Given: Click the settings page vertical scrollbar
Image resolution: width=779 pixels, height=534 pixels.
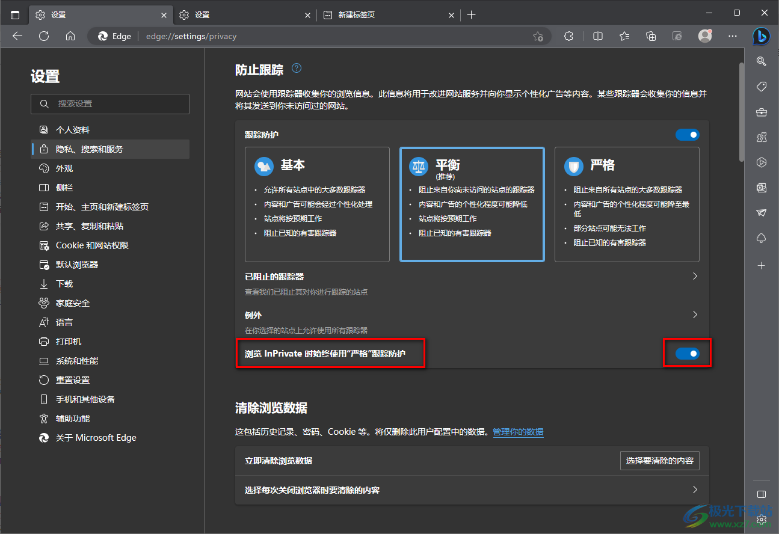Looking at the screenshot, I should pos(741,111).
